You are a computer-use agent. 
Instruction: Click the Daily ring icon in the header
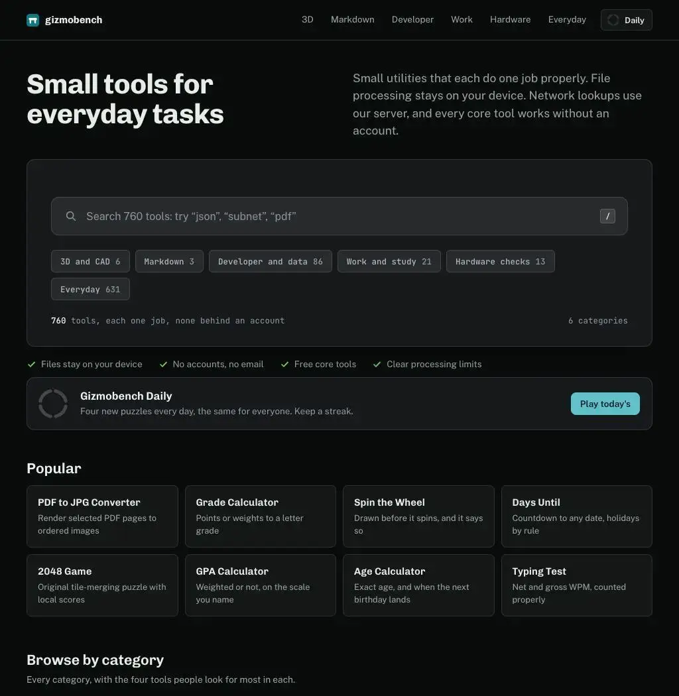coord(613,20)
